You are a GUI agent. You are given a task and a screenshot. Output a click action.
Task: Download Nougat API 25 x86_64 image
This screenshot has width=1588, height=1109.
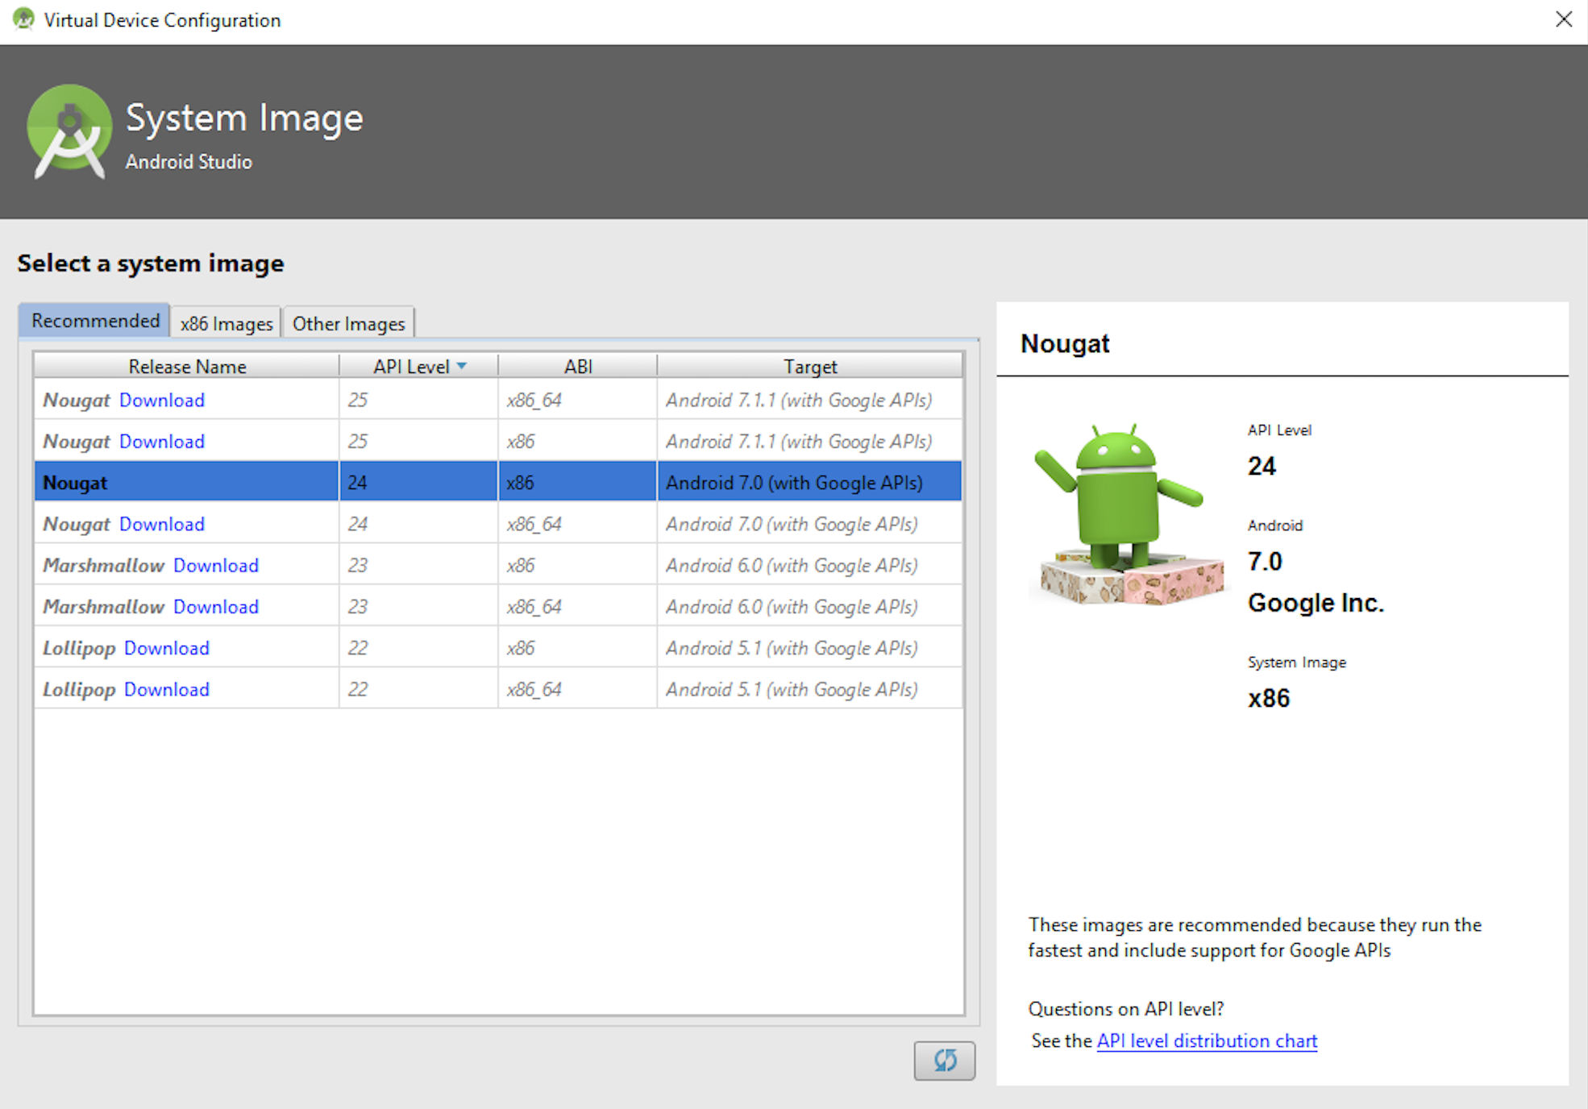(162, 400)
